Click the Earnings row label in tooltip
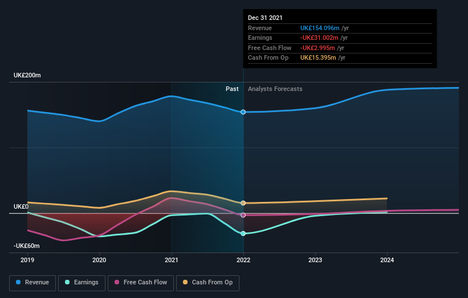Image resolution: width=468 pixels, height=298 pixels. (x=260, y=38)
